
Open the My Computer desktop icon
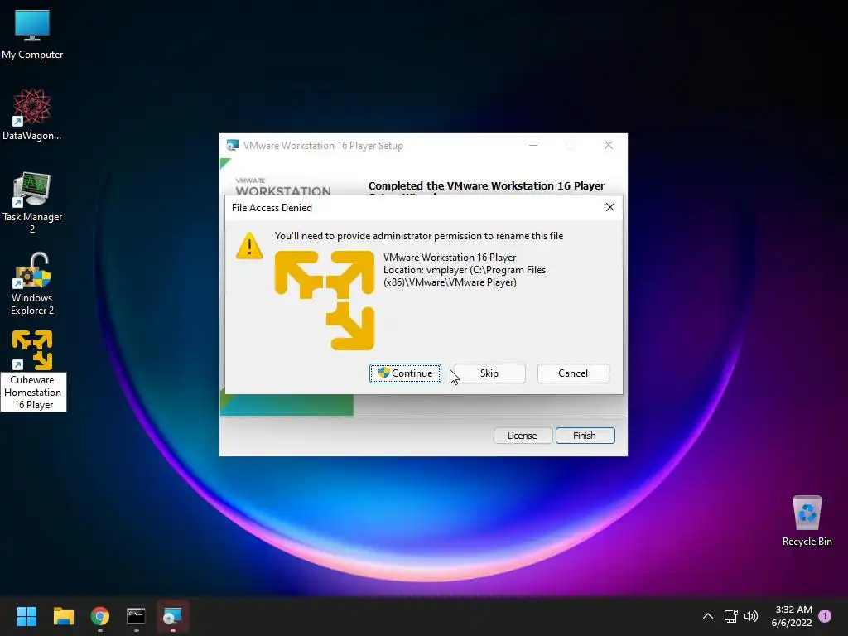(x=32, y=35)
